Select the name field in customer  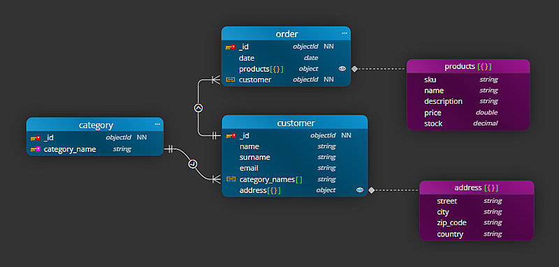[295, 146]
